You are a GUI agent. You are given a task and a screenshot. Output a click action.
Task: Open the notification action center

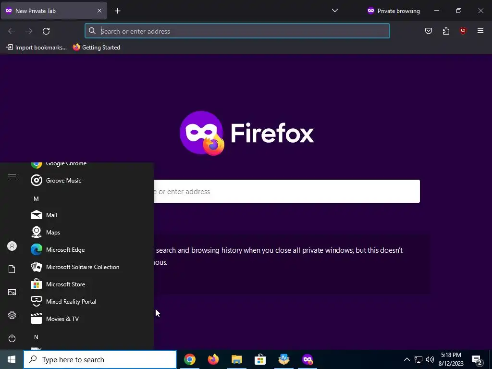click(477, 359)
